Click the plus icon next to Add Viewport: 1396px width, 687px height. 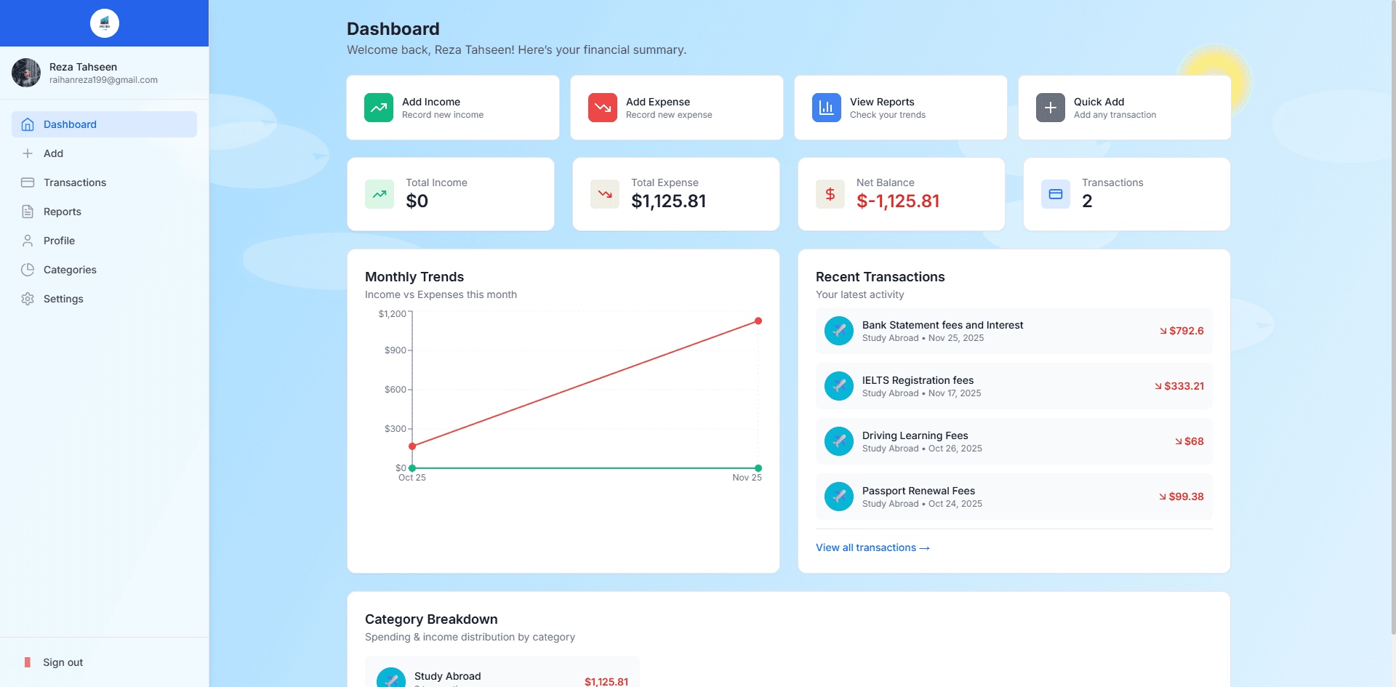[x=28, y=153]
